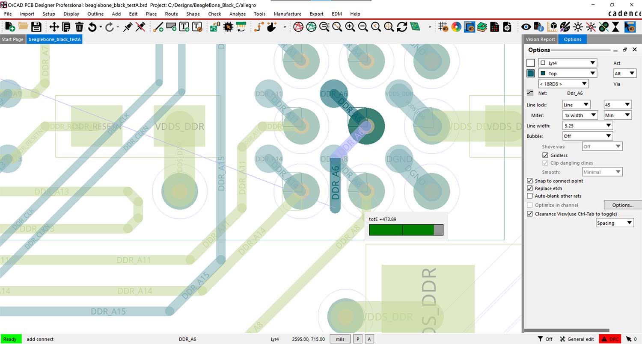642x344 pixels.
Task: Select the Slide hand tool icon
Action: point(271,27)
